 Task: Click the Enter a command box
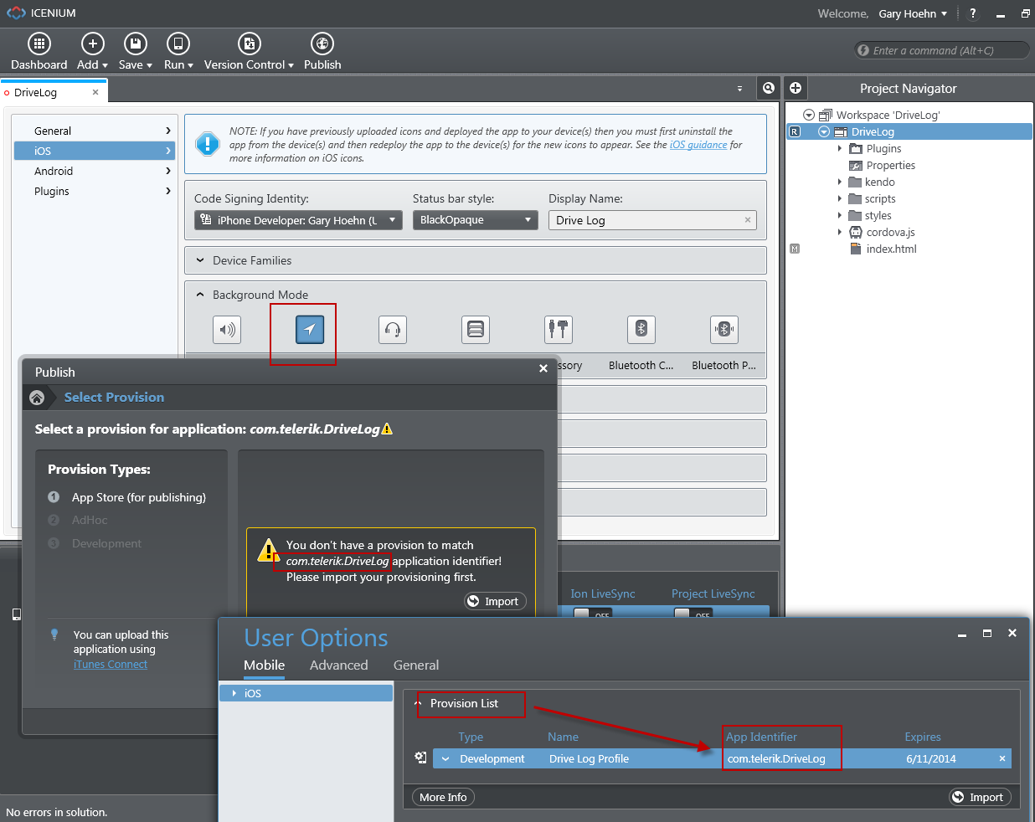941,50
